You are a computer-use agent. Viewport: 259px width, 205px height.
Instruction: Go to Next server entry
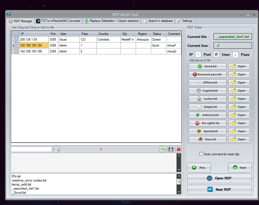click(240, 168)
